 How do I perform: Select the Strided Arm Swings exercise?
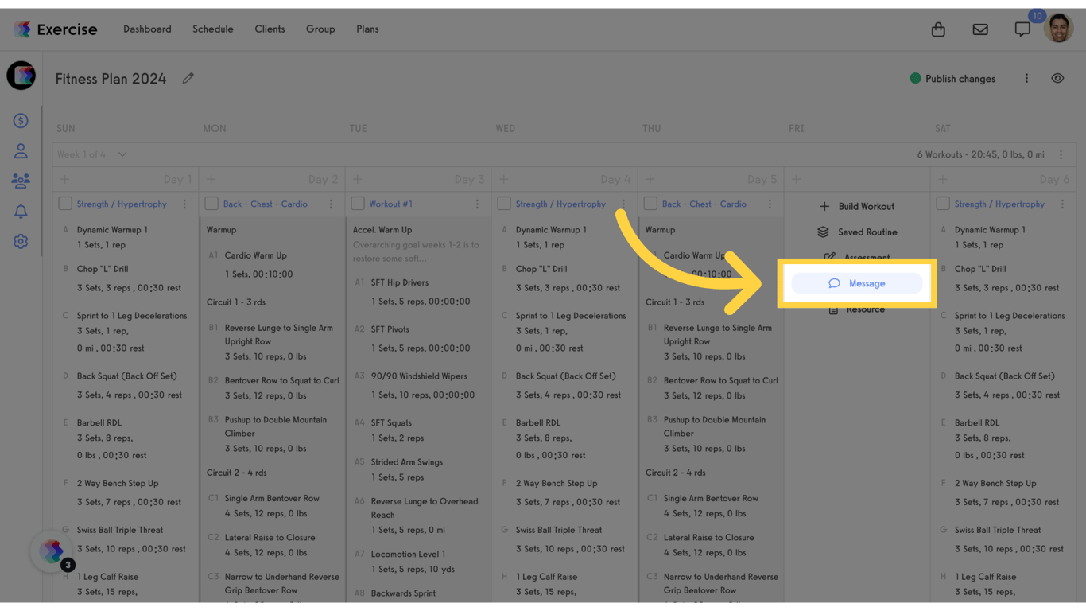[409, 462]
